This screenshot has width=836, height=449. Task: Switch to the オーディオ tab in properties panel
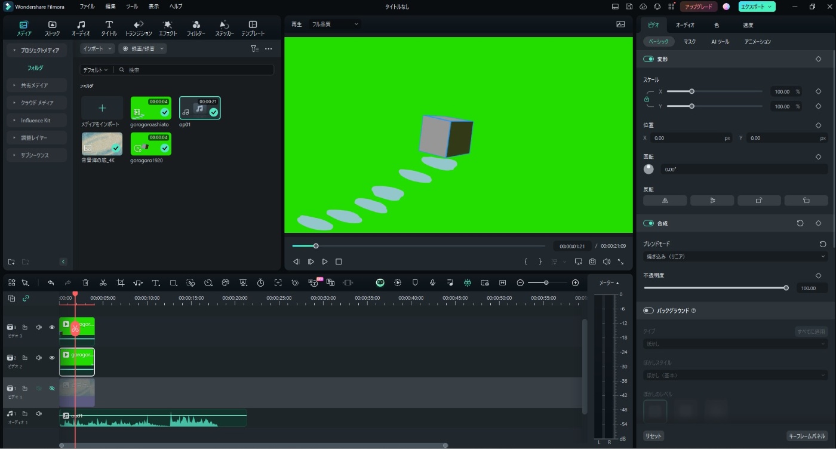(x=685, y=25)
